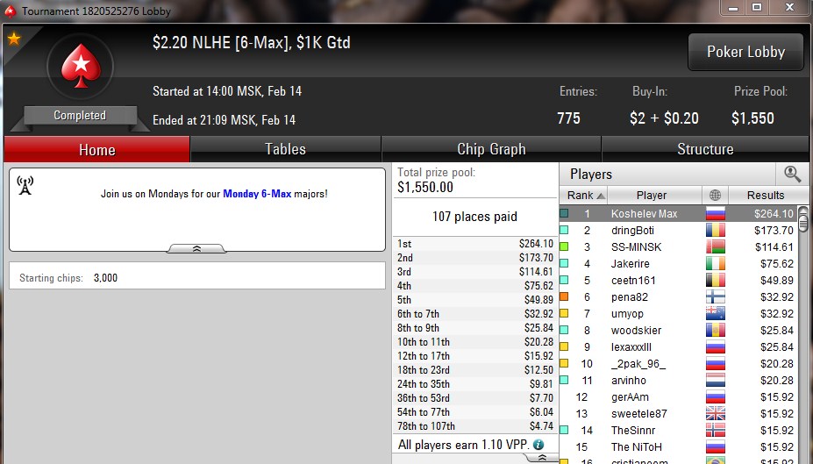The height and width of the screenshot is (464, 813).
Task: Click the PokerStars red spade logo
Action: tap(81, 66)
